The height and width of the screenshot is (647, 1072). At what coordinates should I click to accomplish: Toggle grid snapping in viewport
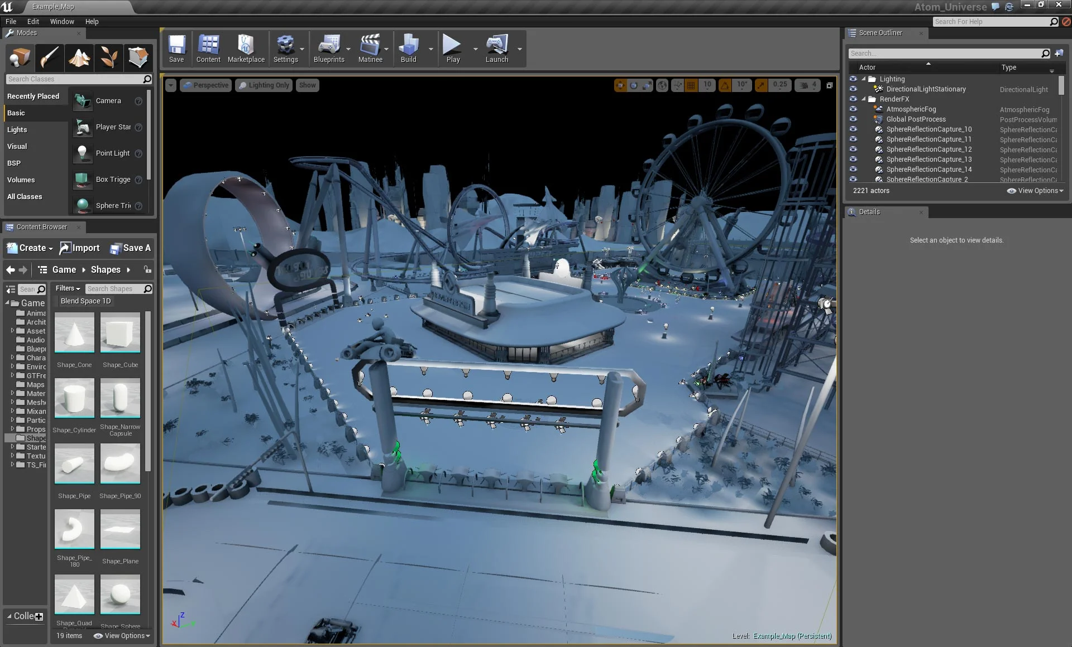(691, 85)
